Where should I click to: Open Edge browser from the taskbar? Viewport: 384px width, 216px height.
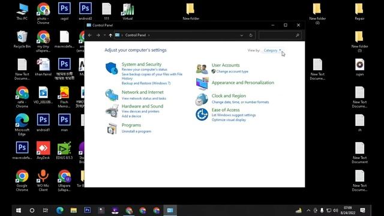(60, 210)
